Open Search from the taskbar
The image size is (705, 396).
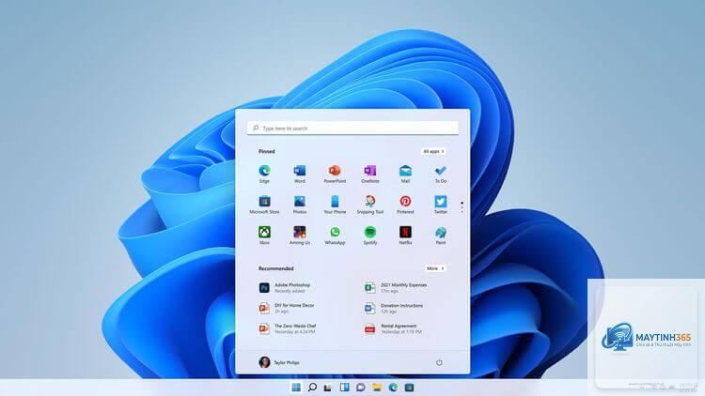tap(312, 387)
